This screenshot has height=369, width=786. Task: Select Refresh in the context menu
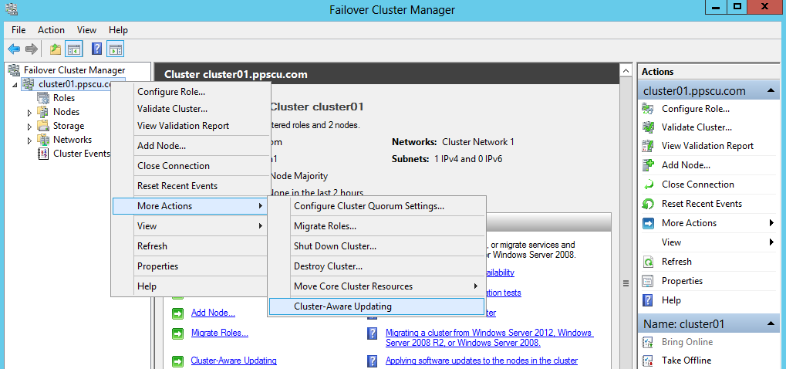point(190,246)
